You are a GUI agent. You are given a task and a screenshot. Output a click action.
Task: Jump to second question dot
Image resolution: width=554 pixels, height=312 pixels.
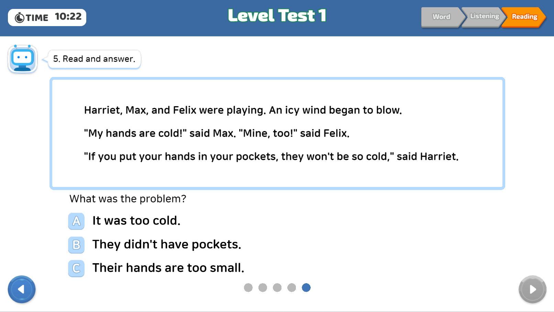point(263,288)
